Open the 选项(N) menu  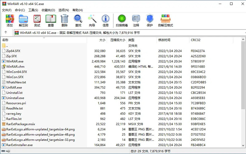click(64, 10)
